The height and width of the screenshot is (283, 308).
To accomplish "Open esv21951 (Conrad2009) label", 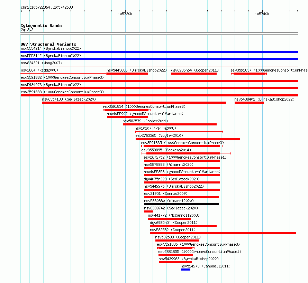I will point(166,194).
